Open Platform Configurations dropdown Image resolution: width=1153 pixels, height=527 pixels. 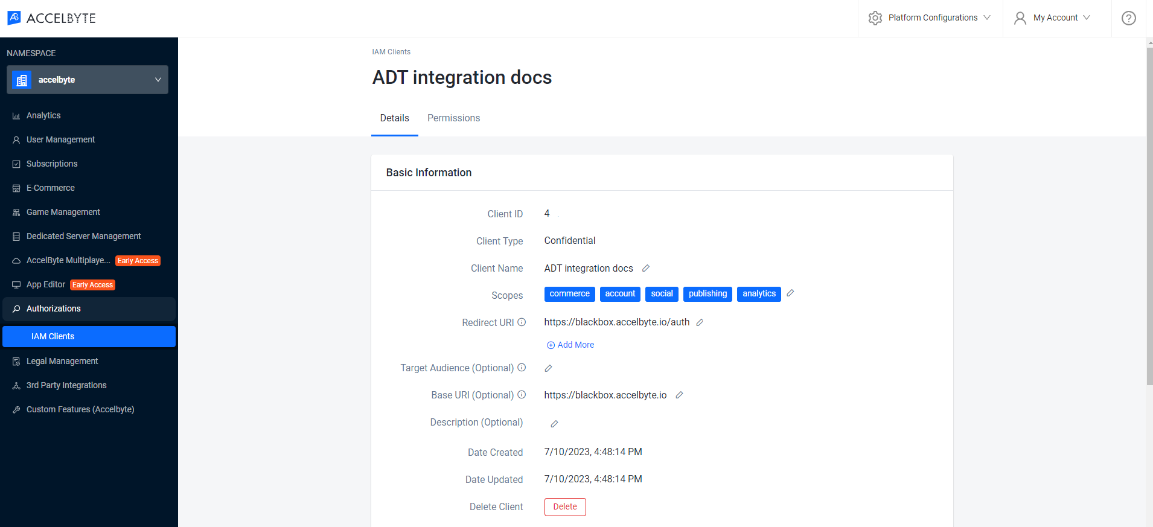[930, 18]
